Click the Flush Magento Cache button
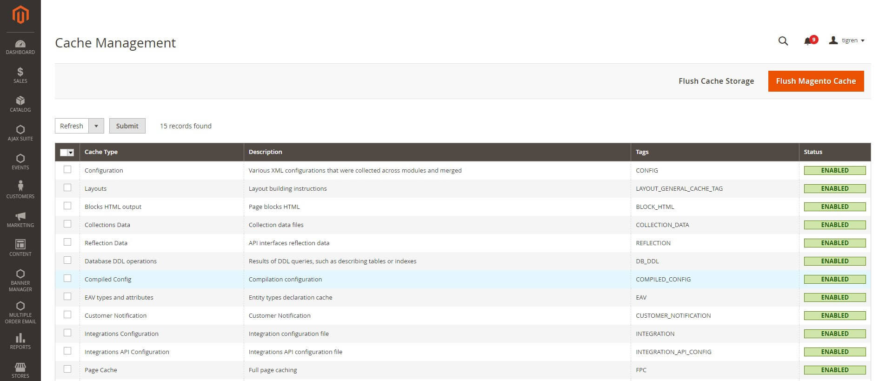This screenshot has width=879, height=381. 815,81
